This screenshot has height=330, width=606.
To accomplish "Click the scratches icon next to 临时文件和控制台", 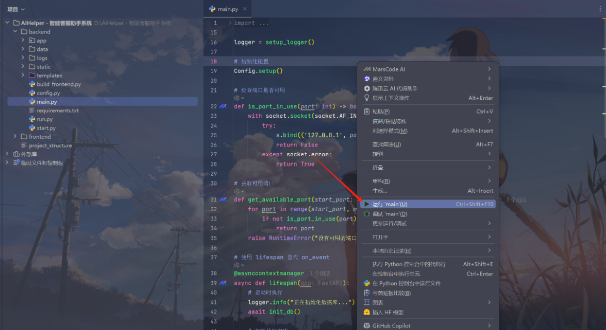I will (16, 162).
